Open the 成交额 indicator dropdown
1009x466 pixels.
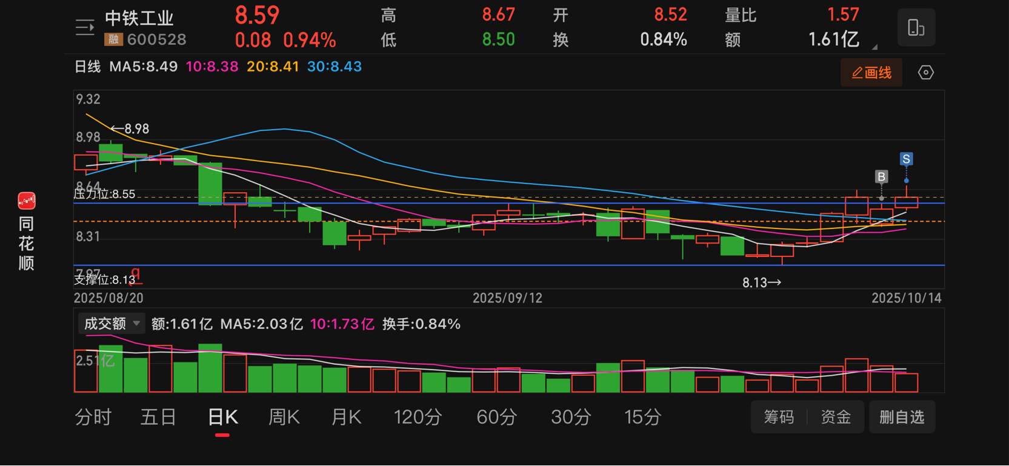click(x=112, y=324)
